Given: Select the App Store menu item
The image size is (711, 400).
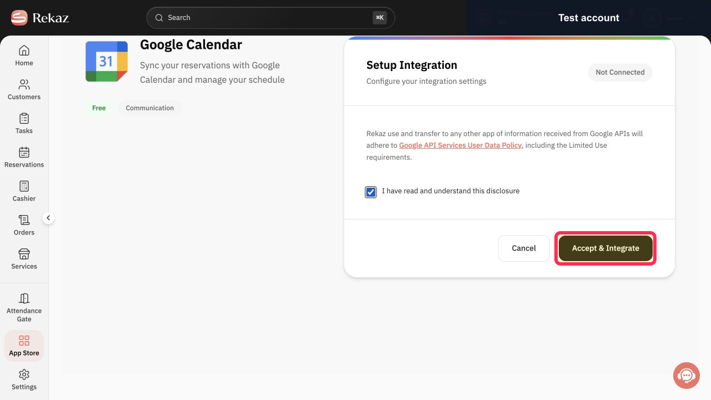Looking at the screenshot, I should click(x=24, y=346).
